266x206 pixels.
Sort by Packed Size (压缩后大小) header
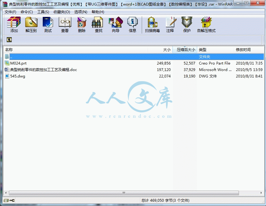[x=185, y=50]
